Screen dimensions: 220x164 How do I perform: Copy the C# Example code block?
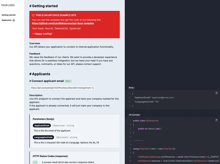click(216, 120)
